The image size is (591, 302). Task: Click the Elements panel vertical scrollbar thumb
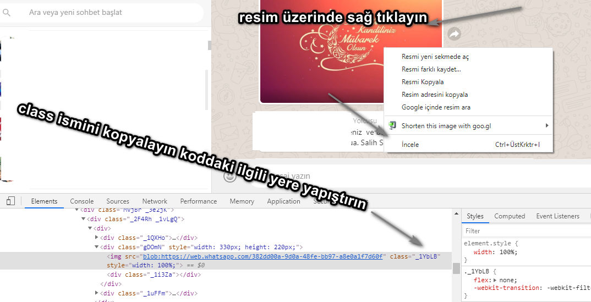pos(456,268)
